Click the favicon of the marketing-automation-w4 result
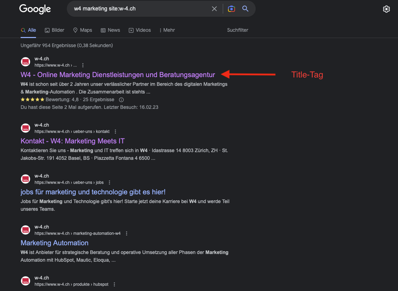Viewport: 398px width, 291px height. (26, 230)
